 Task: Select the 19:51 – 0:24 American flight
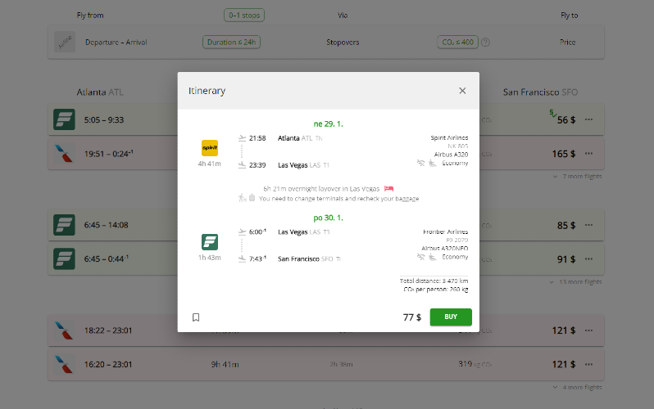pos(325,154)
